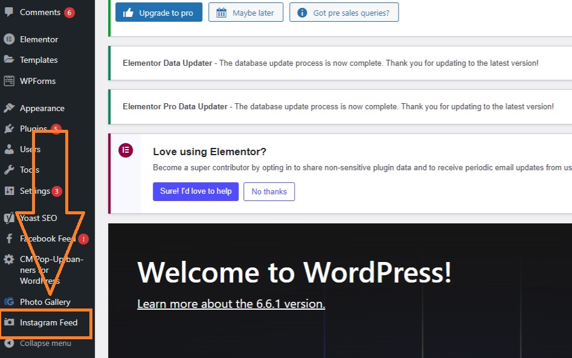Click the Photo Gallery logo icon

pyautogui.click(x=8, y=301)
